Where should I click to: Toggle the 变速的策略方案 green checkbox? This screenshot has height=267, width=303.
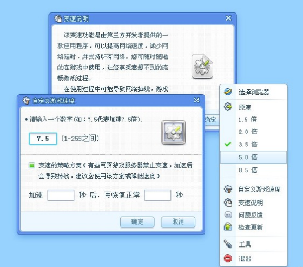click(x=32, y=165)
